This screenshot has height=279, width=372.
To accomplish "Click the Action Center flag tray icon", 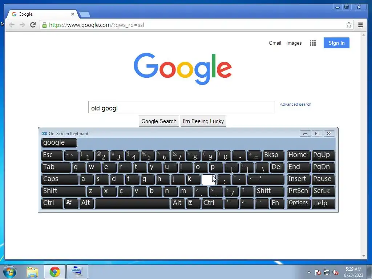I will [x=318, y=272].
